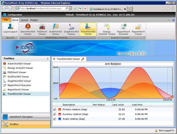The height and width of the screenshot is (134, 177).
Task: Click the Last value column header
Action: tap(121, 105)
